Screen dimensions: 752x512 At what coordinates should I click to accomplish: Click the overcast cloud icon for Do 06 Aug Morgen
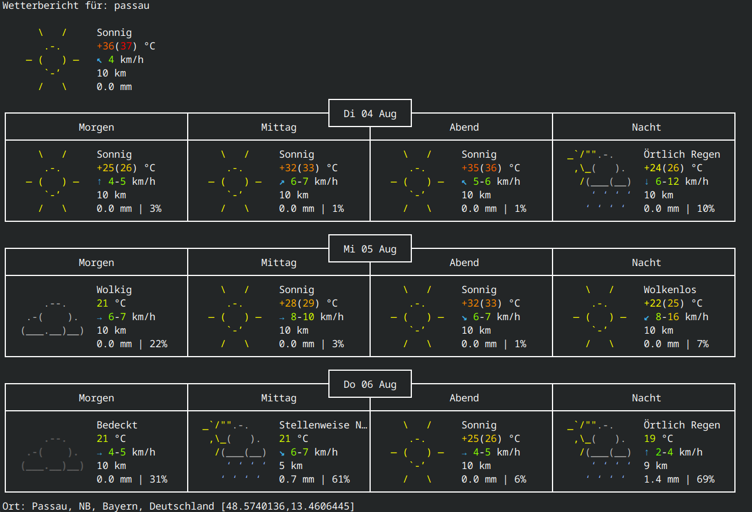pyautogui.click(x=52, y=453)
